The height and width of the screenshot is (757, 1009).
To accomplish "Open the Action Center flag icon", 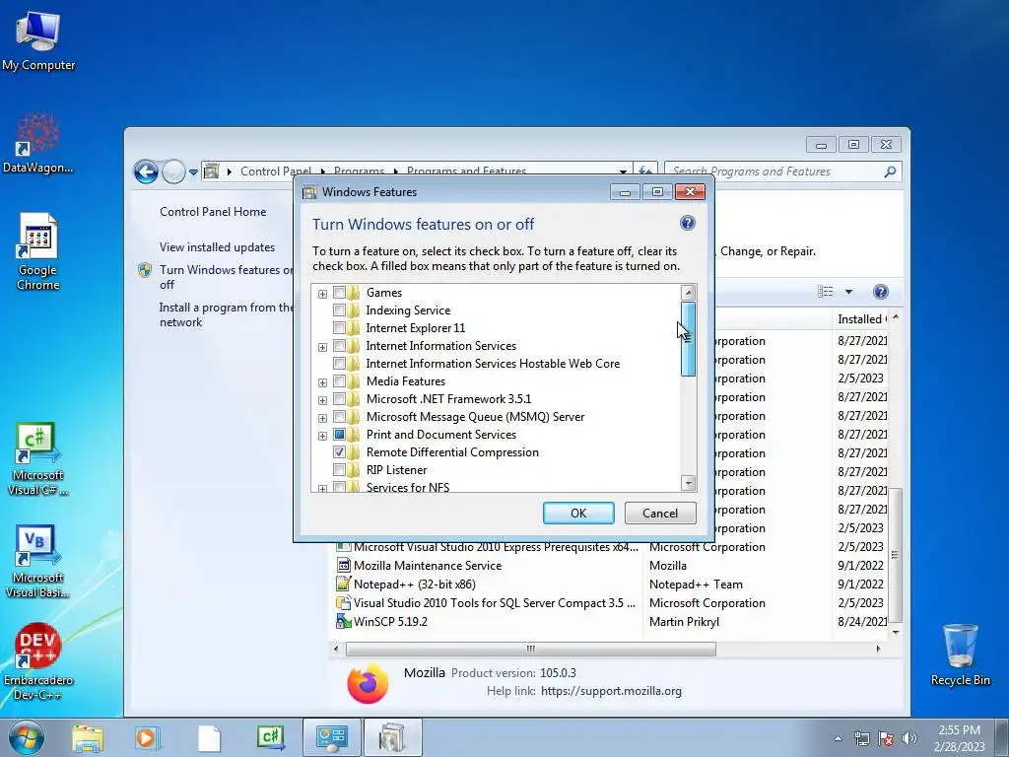I will pyautogui.click(x=886, y=738).
